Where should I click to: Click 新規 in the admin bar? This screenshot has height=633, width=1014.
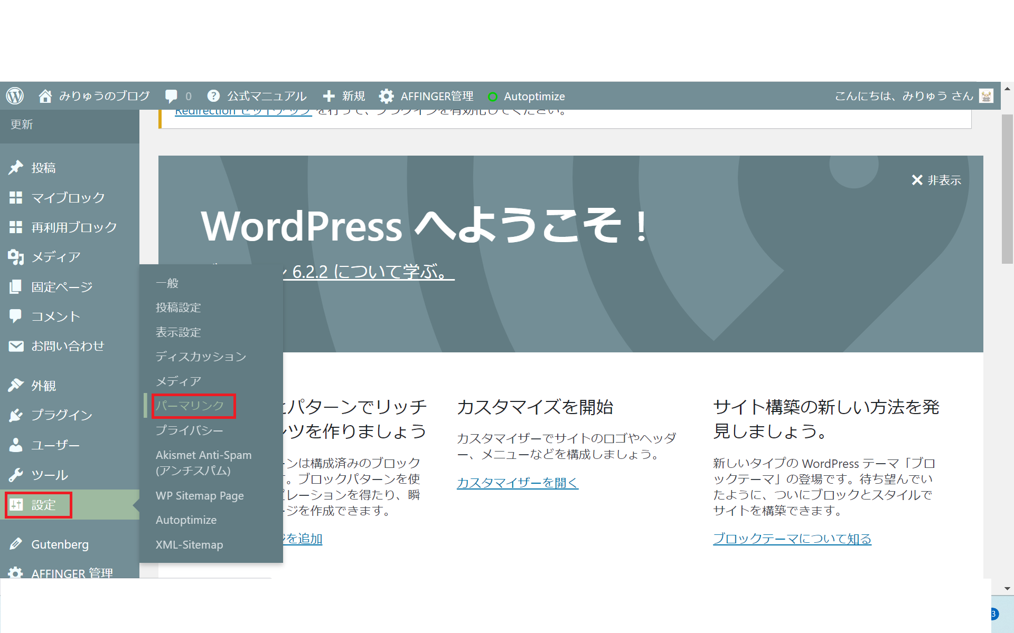(353, 96)
